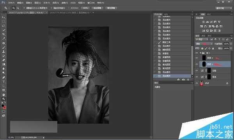
Task: Hide the adjustment layer directly above 背景
Action: [197, 77]
